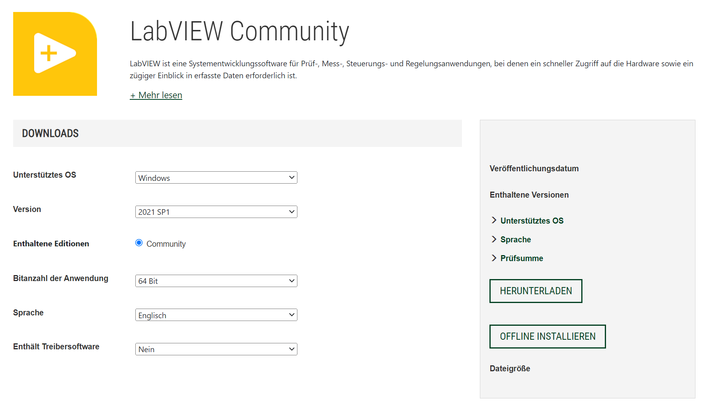Select the Community edition radio button

pos(139,243)
